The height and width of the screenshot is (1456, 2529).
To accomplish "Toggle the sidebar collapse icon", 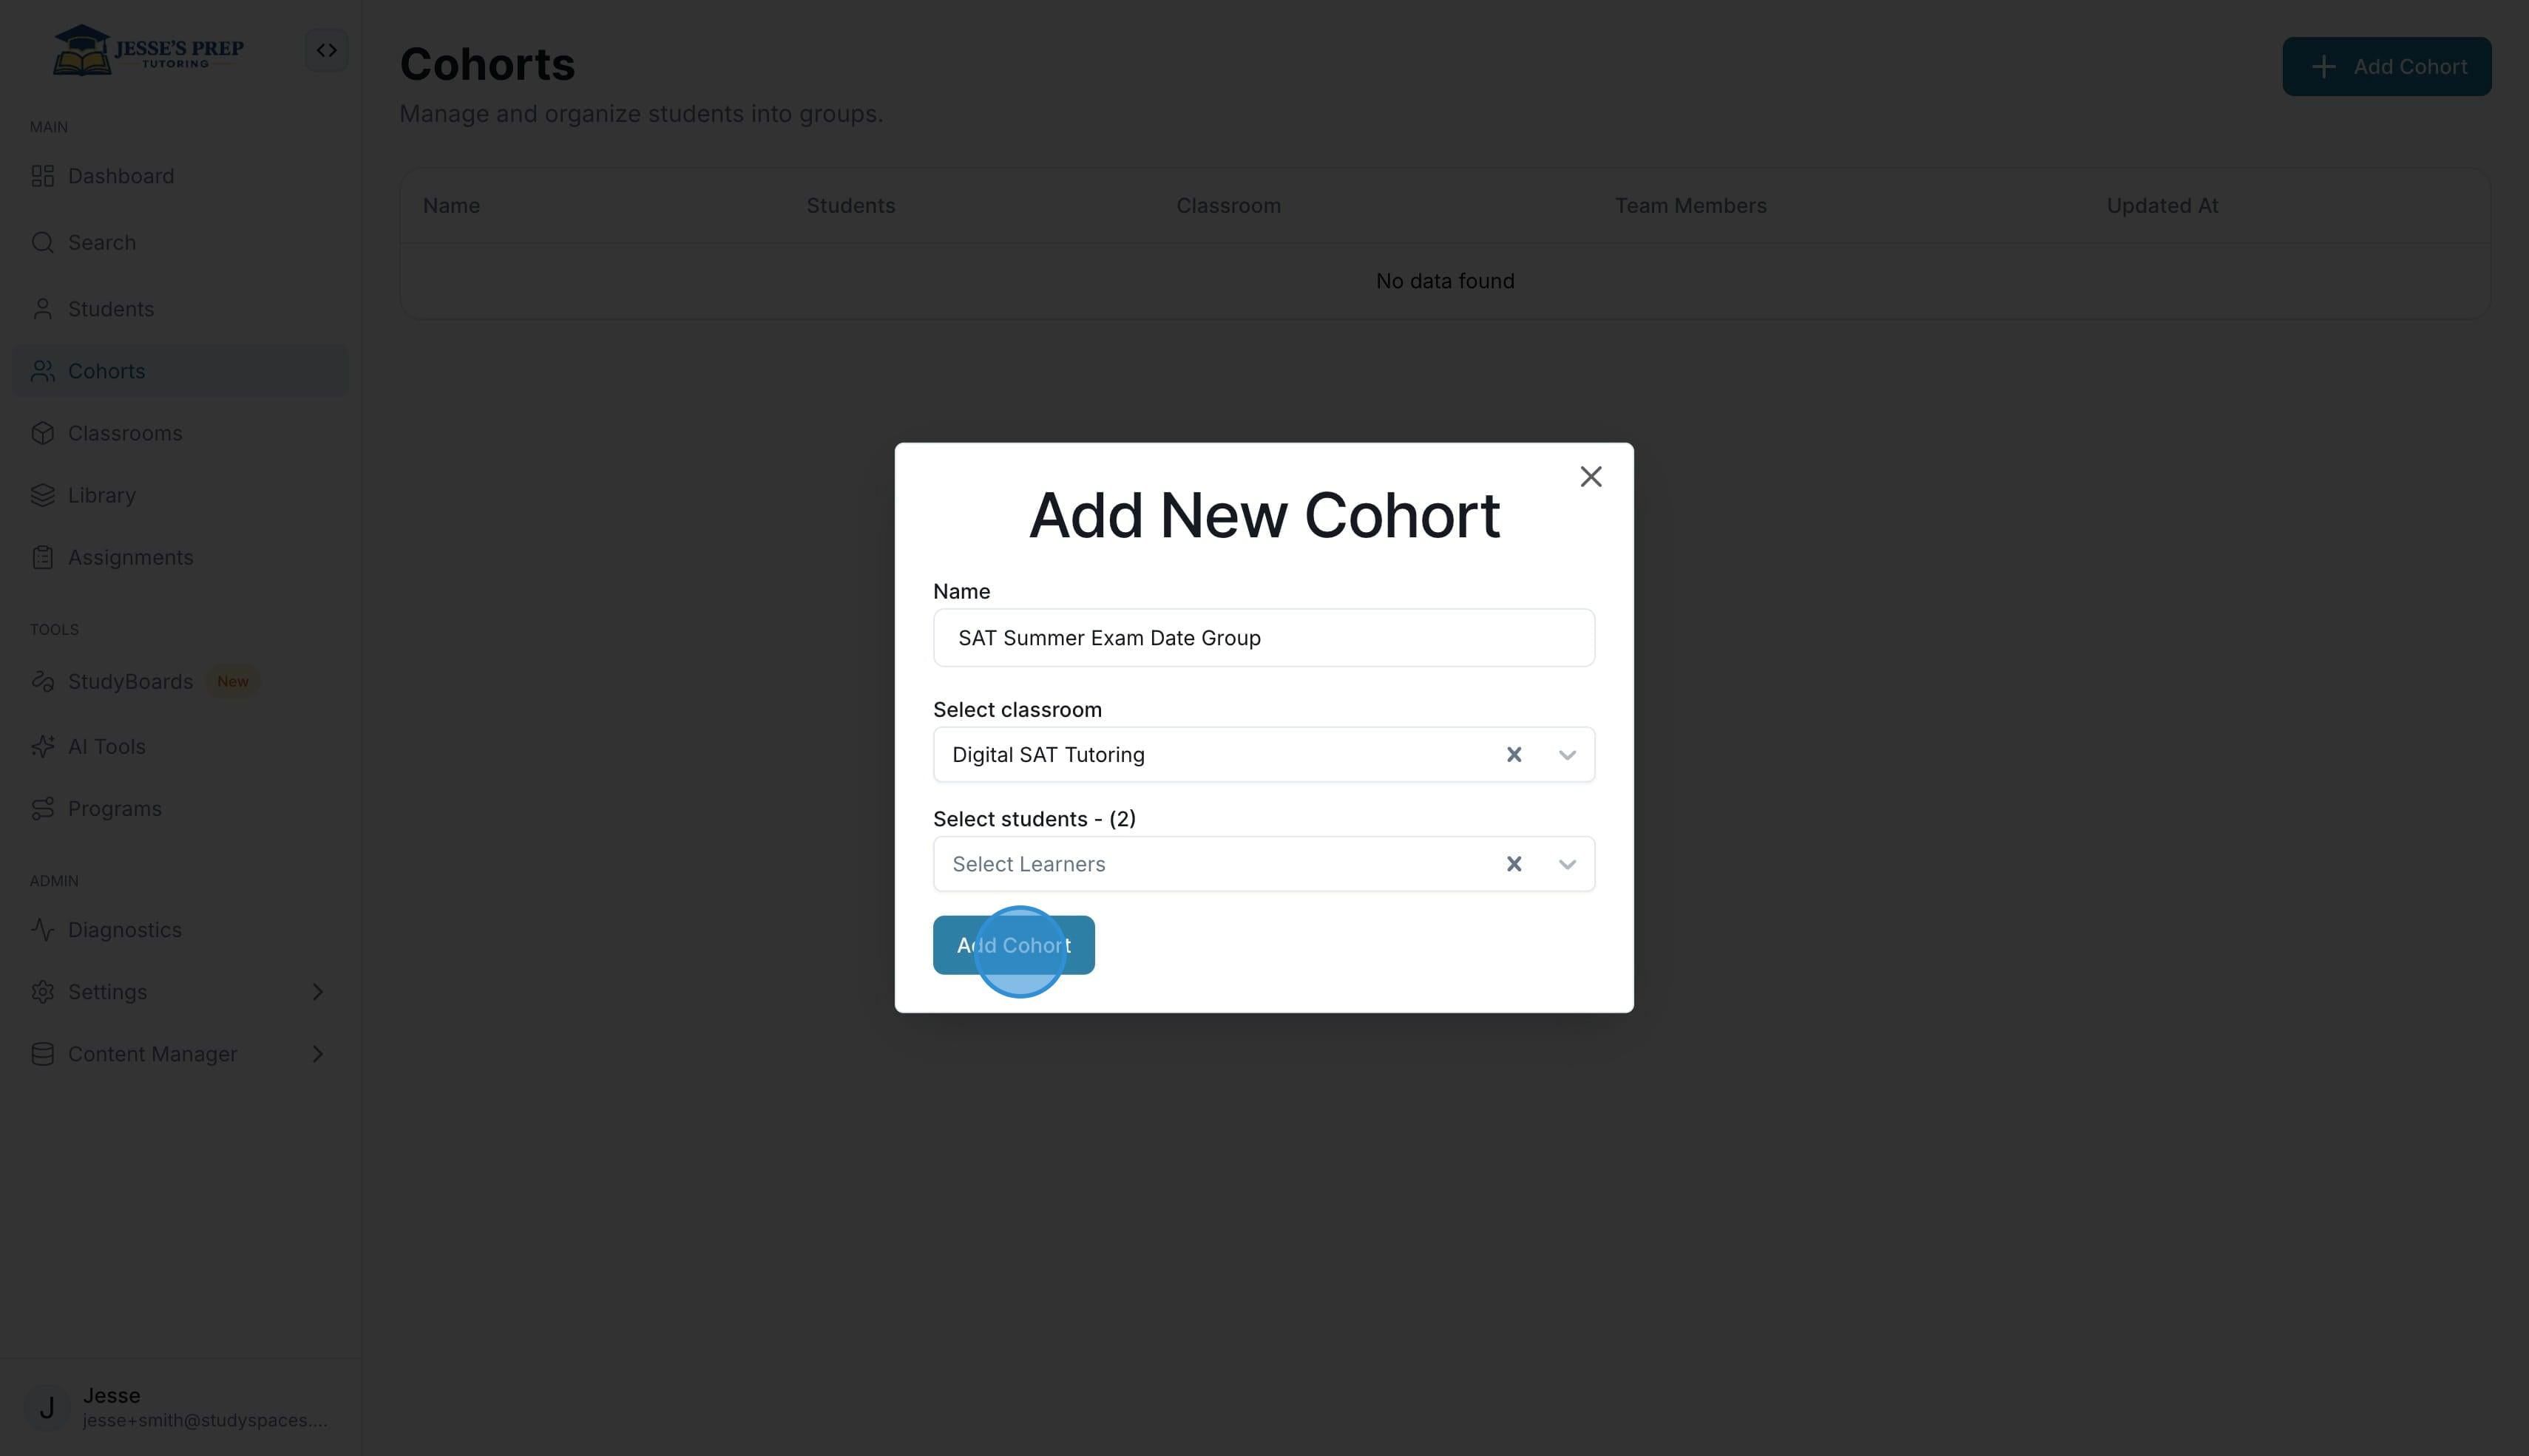I will [x=326, y=50].
